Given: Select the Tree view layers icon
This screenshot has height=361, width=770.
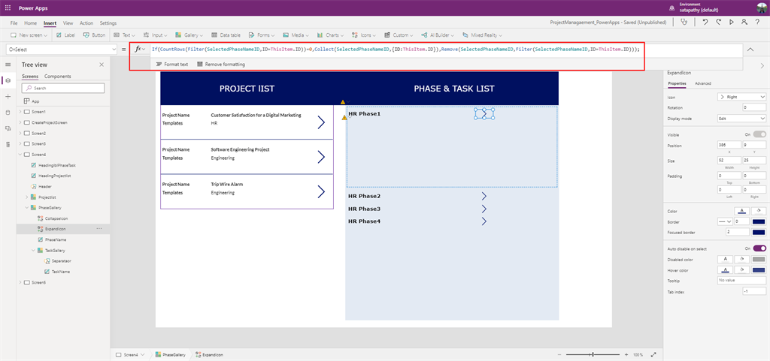Looking at the screenshot, I should point(8,80).
